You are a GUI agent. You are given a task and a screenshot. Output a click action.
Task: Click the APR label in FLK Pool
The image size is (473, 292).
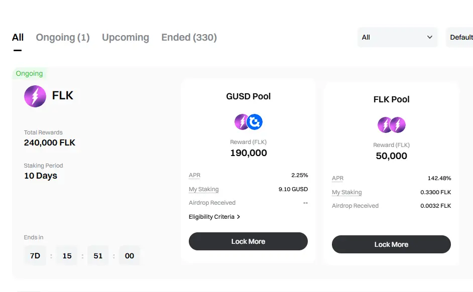[337, 178]
